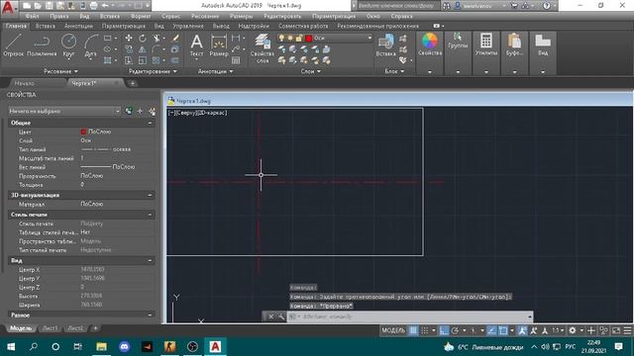
Task: Close the command line with X button
Action: click(x=270, y=316)
